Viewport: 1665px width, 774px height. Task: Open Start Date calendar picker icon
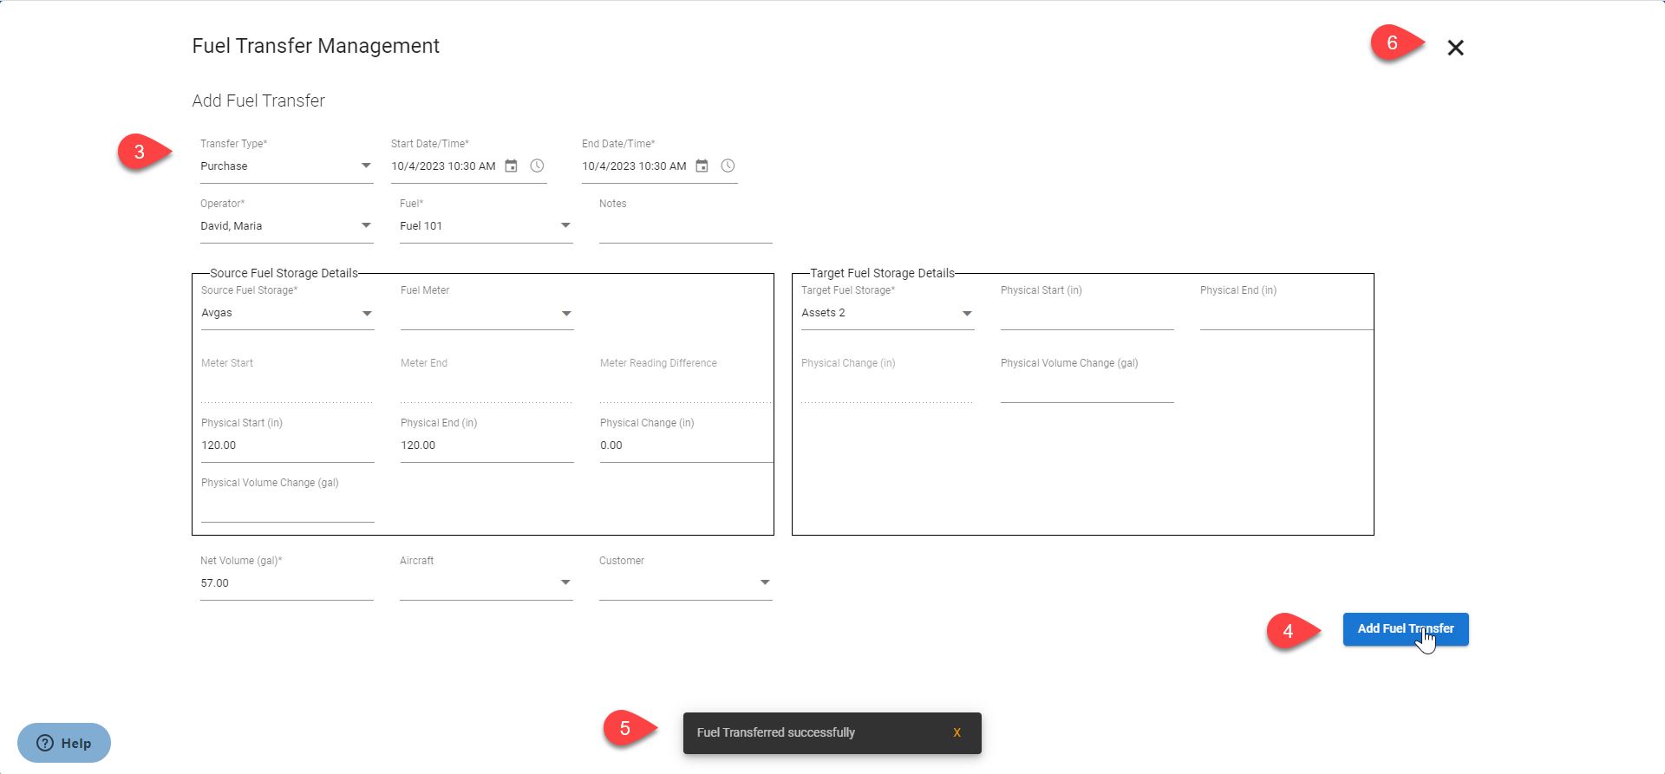pos(512,166)
